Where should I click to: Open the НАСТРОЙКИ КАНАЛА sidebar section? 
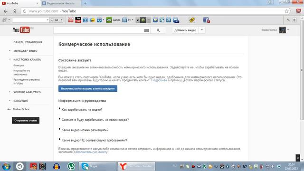click(x=27, y=60)
